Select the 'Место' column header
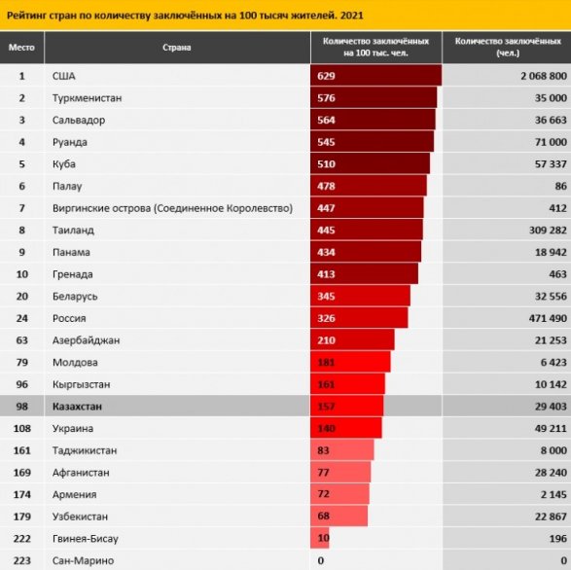 [x=21, y=48]
